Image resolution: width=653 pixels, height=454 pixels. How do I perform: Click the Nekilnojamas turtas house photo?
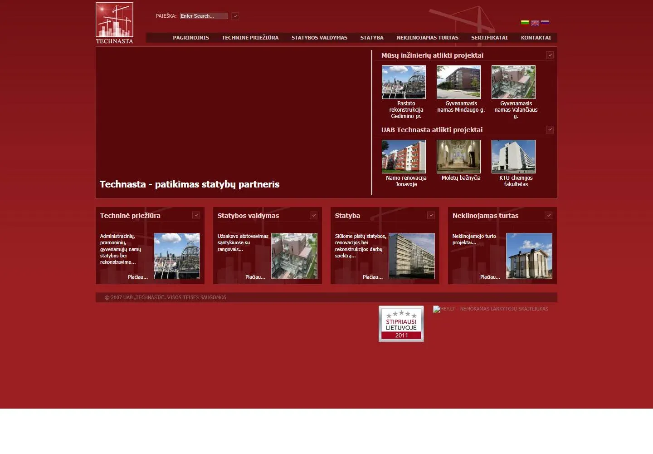click(529, 256)
